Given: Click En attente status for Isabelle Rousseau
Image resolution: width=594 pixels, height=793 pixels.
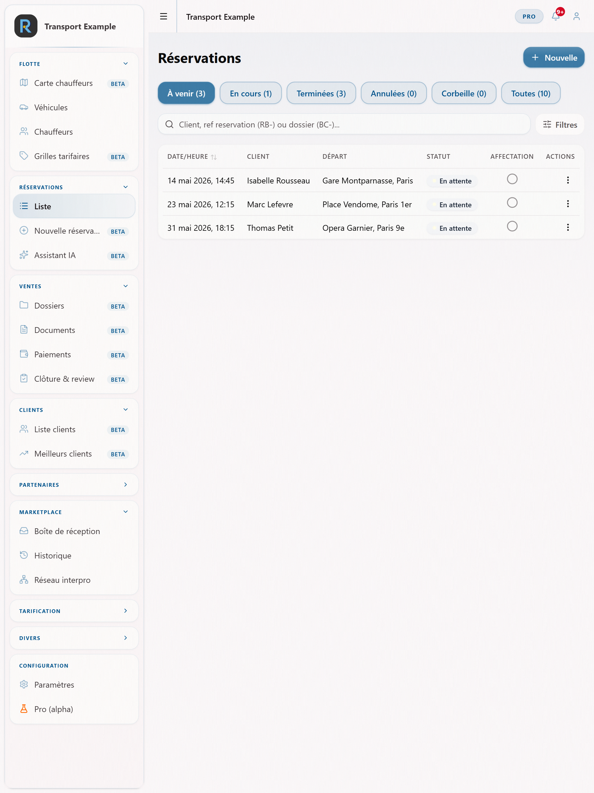Looking at the screenshot, I should click(x=452, y=181).
